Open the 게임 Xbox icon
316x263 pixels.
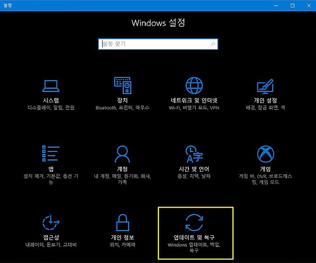tap(266, 154)
